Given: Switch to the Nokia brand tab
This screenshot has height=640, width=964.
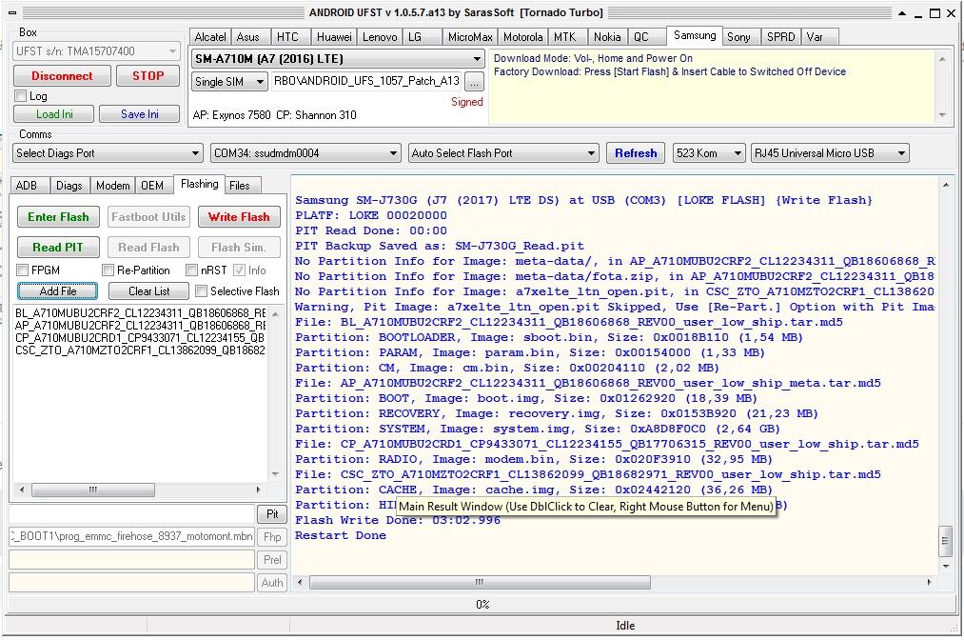Looking at the screenshot, I should tap(607, 37).
